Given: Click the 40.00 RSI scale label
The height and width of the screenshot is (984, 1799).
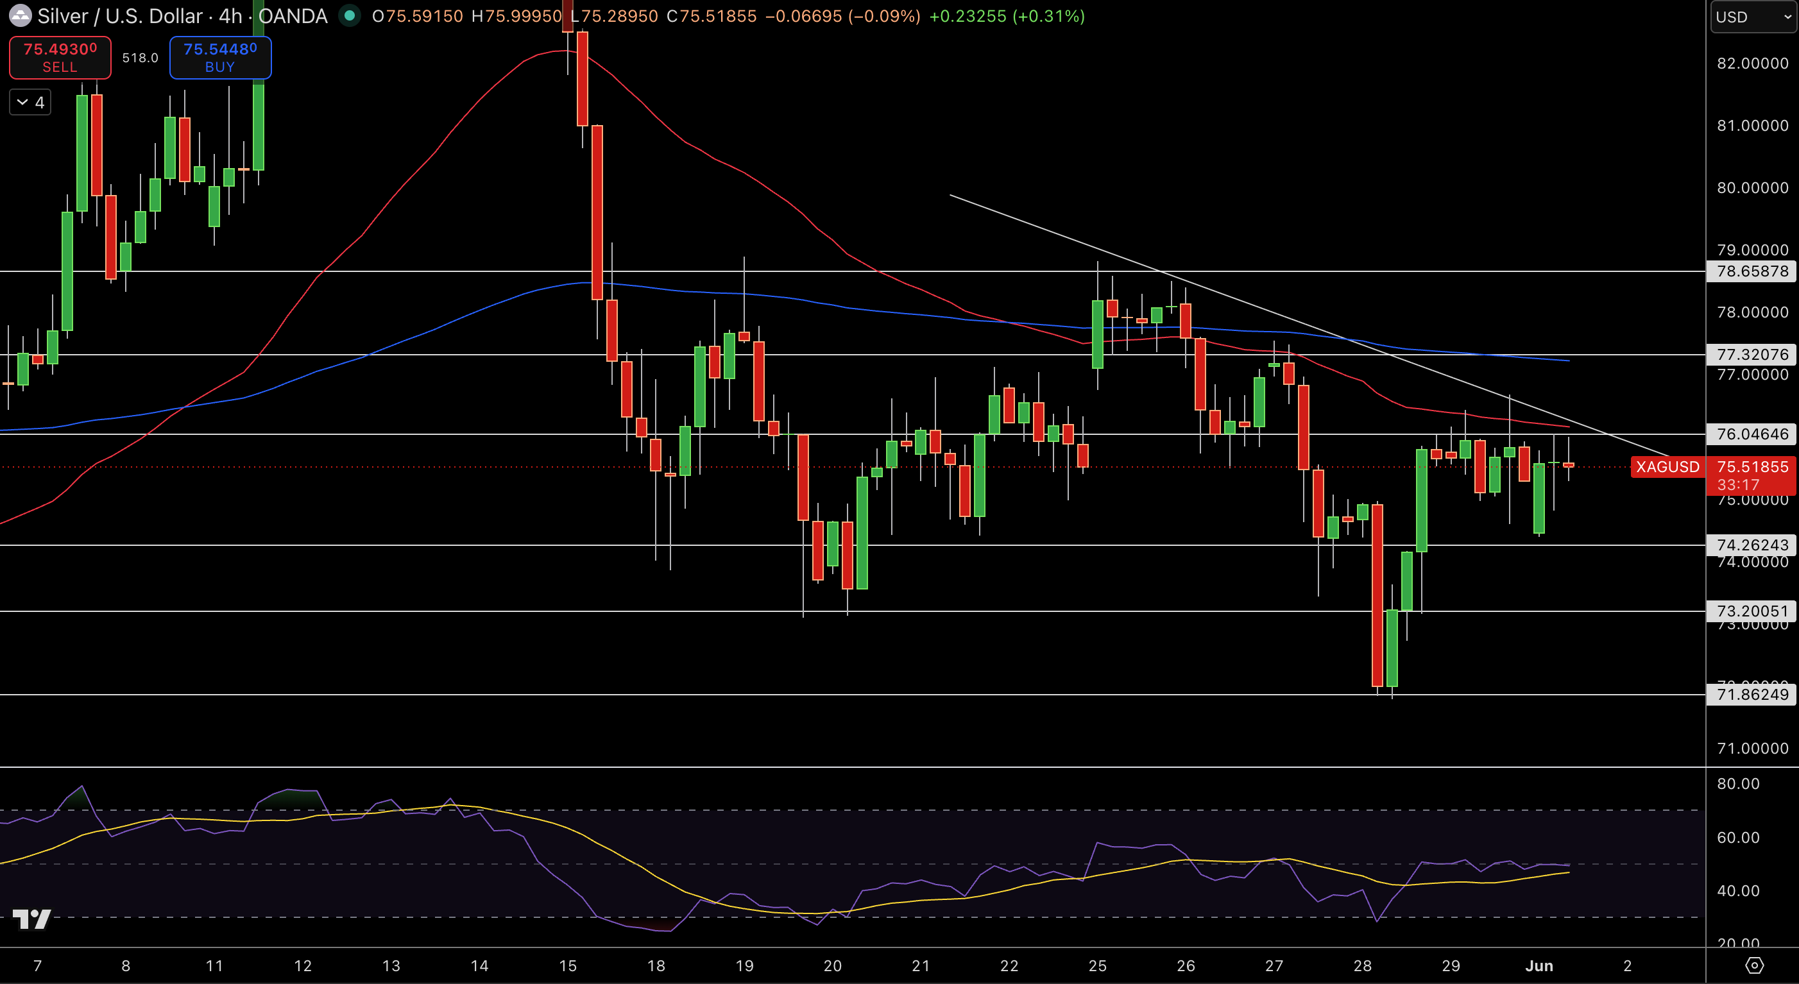Looking at the screenshot, I should pyautogui.click(x=1738, y=890).
